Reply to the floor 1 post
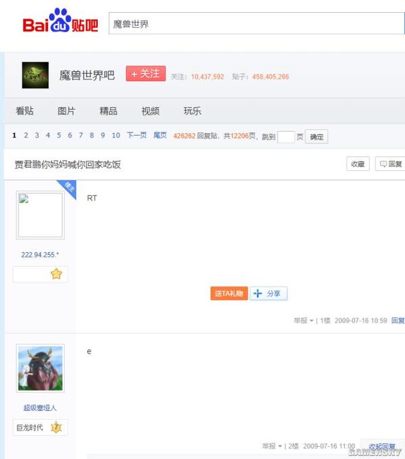The image size is (405, 459). (x=398, y=320)
